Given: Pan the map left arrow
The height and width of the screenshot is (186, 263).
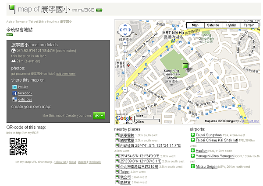Looking at the screenshot, I should click(121, 30).
